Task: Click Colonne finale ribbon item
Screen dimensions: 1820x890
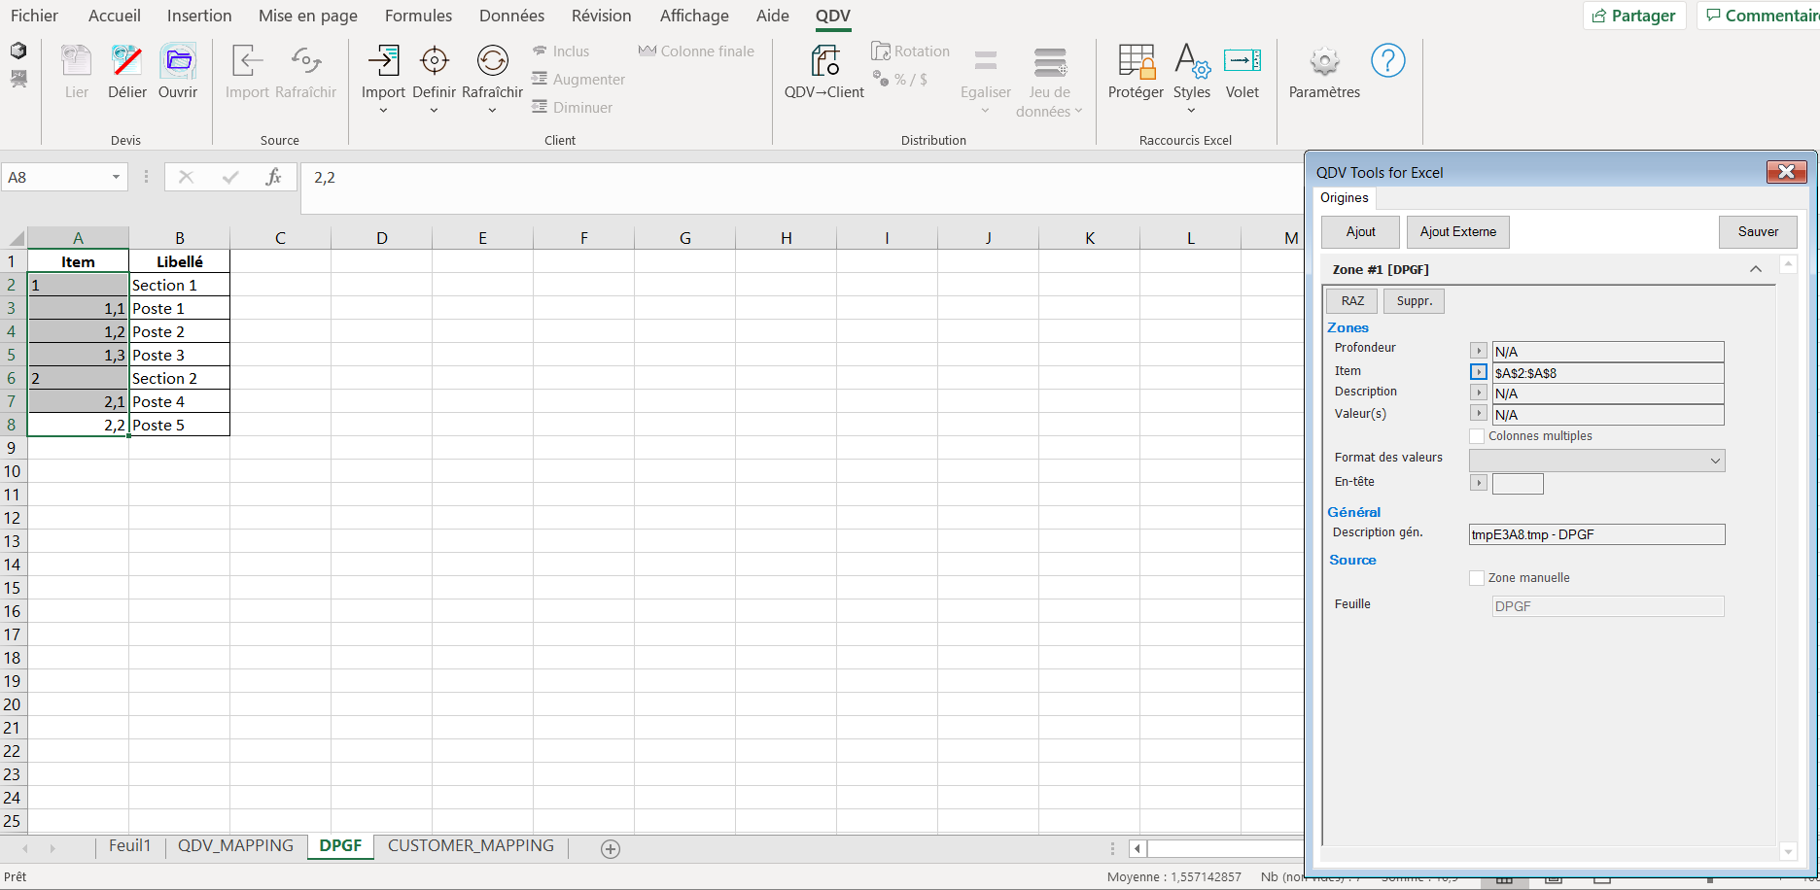Action: 696,51
